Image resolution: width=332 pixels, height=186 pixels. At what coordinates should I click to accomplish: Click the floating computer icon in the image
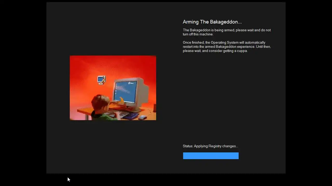coord(101,80)
